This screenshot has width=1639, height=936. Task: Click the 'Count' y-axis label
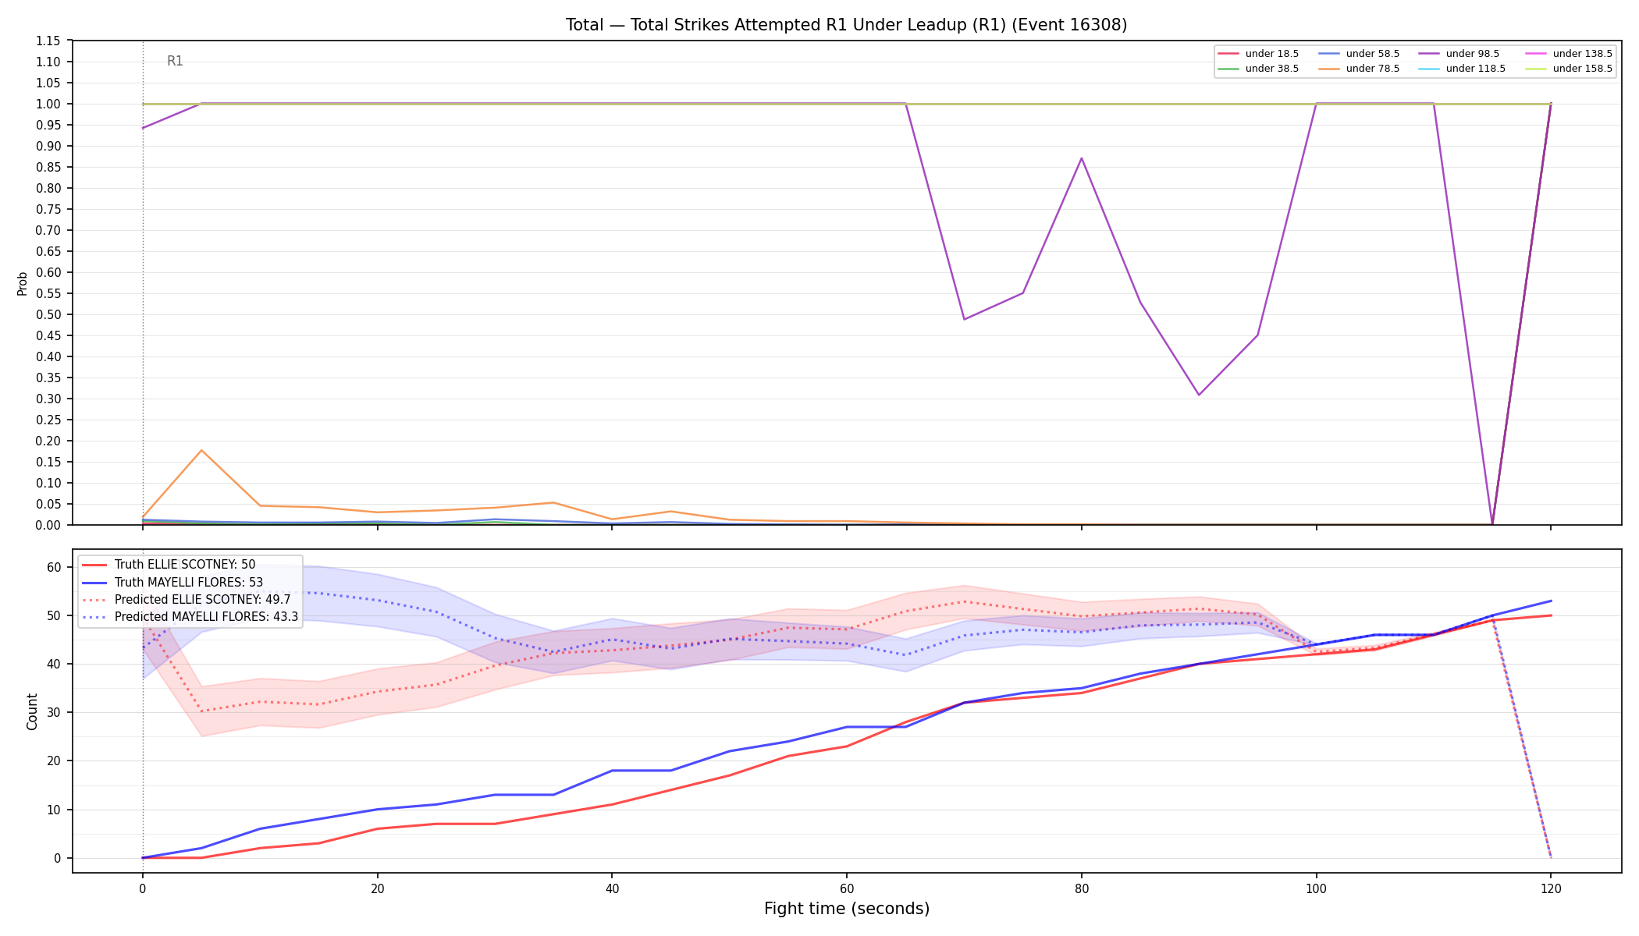click(32, 711)
